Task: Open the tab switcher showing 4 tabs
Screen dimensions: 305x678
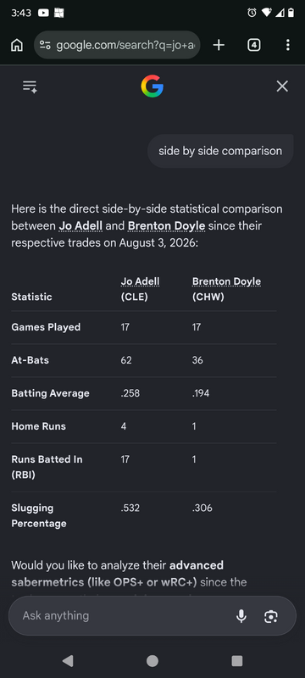Action: coord(254,45)
